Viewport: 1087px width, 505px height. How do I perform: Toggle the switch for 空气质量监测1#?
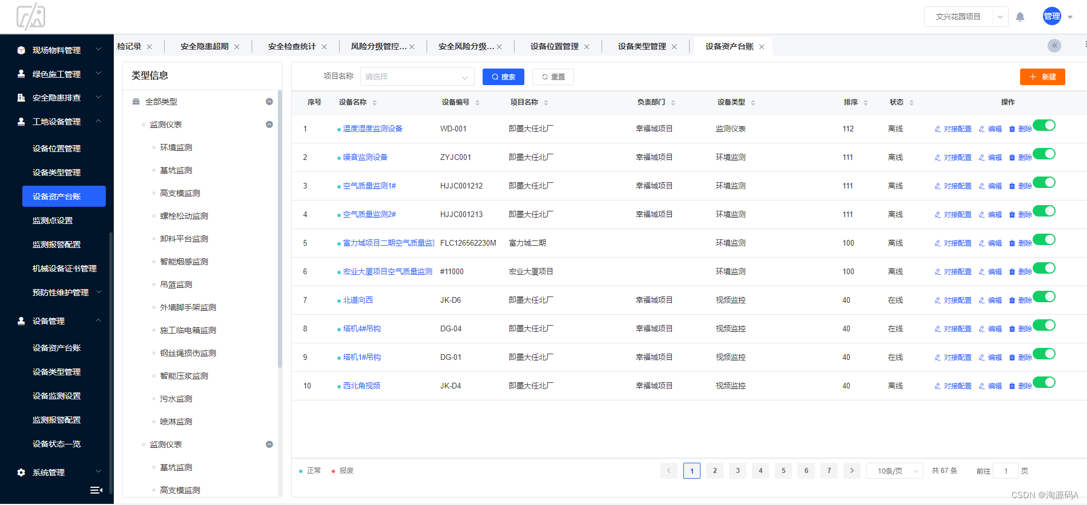1044,182
